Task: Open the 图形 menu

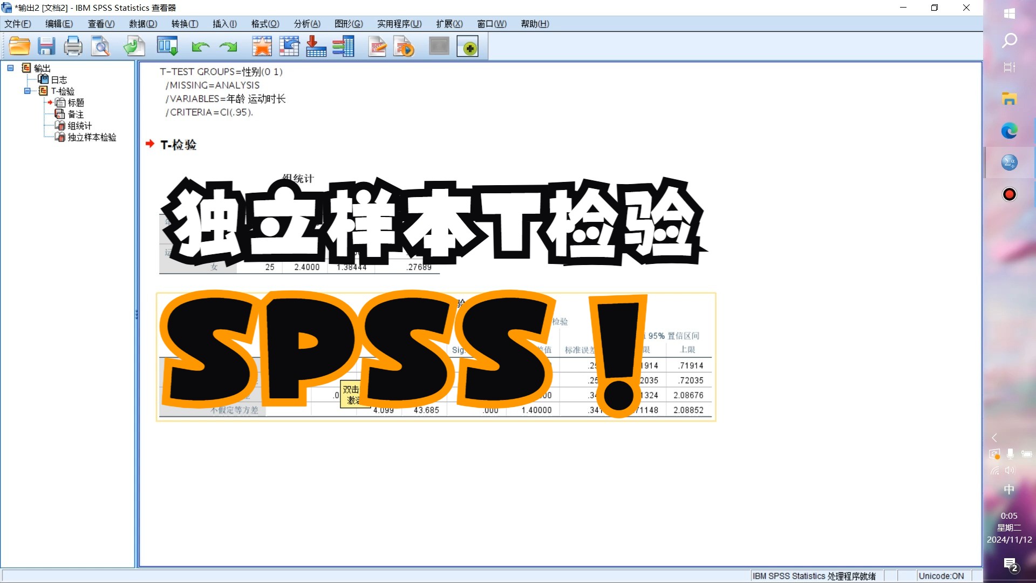Action: coord(349,24)
